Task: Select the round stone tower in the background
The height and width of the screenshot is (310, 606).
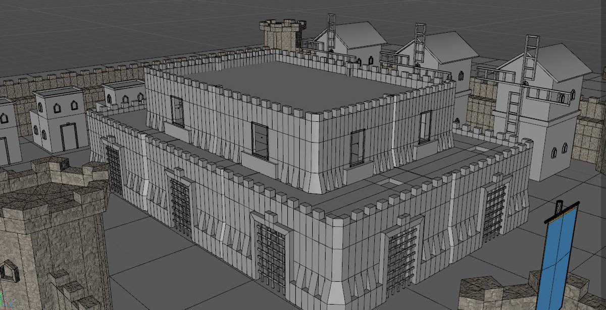Action: [x=283, y=34]
